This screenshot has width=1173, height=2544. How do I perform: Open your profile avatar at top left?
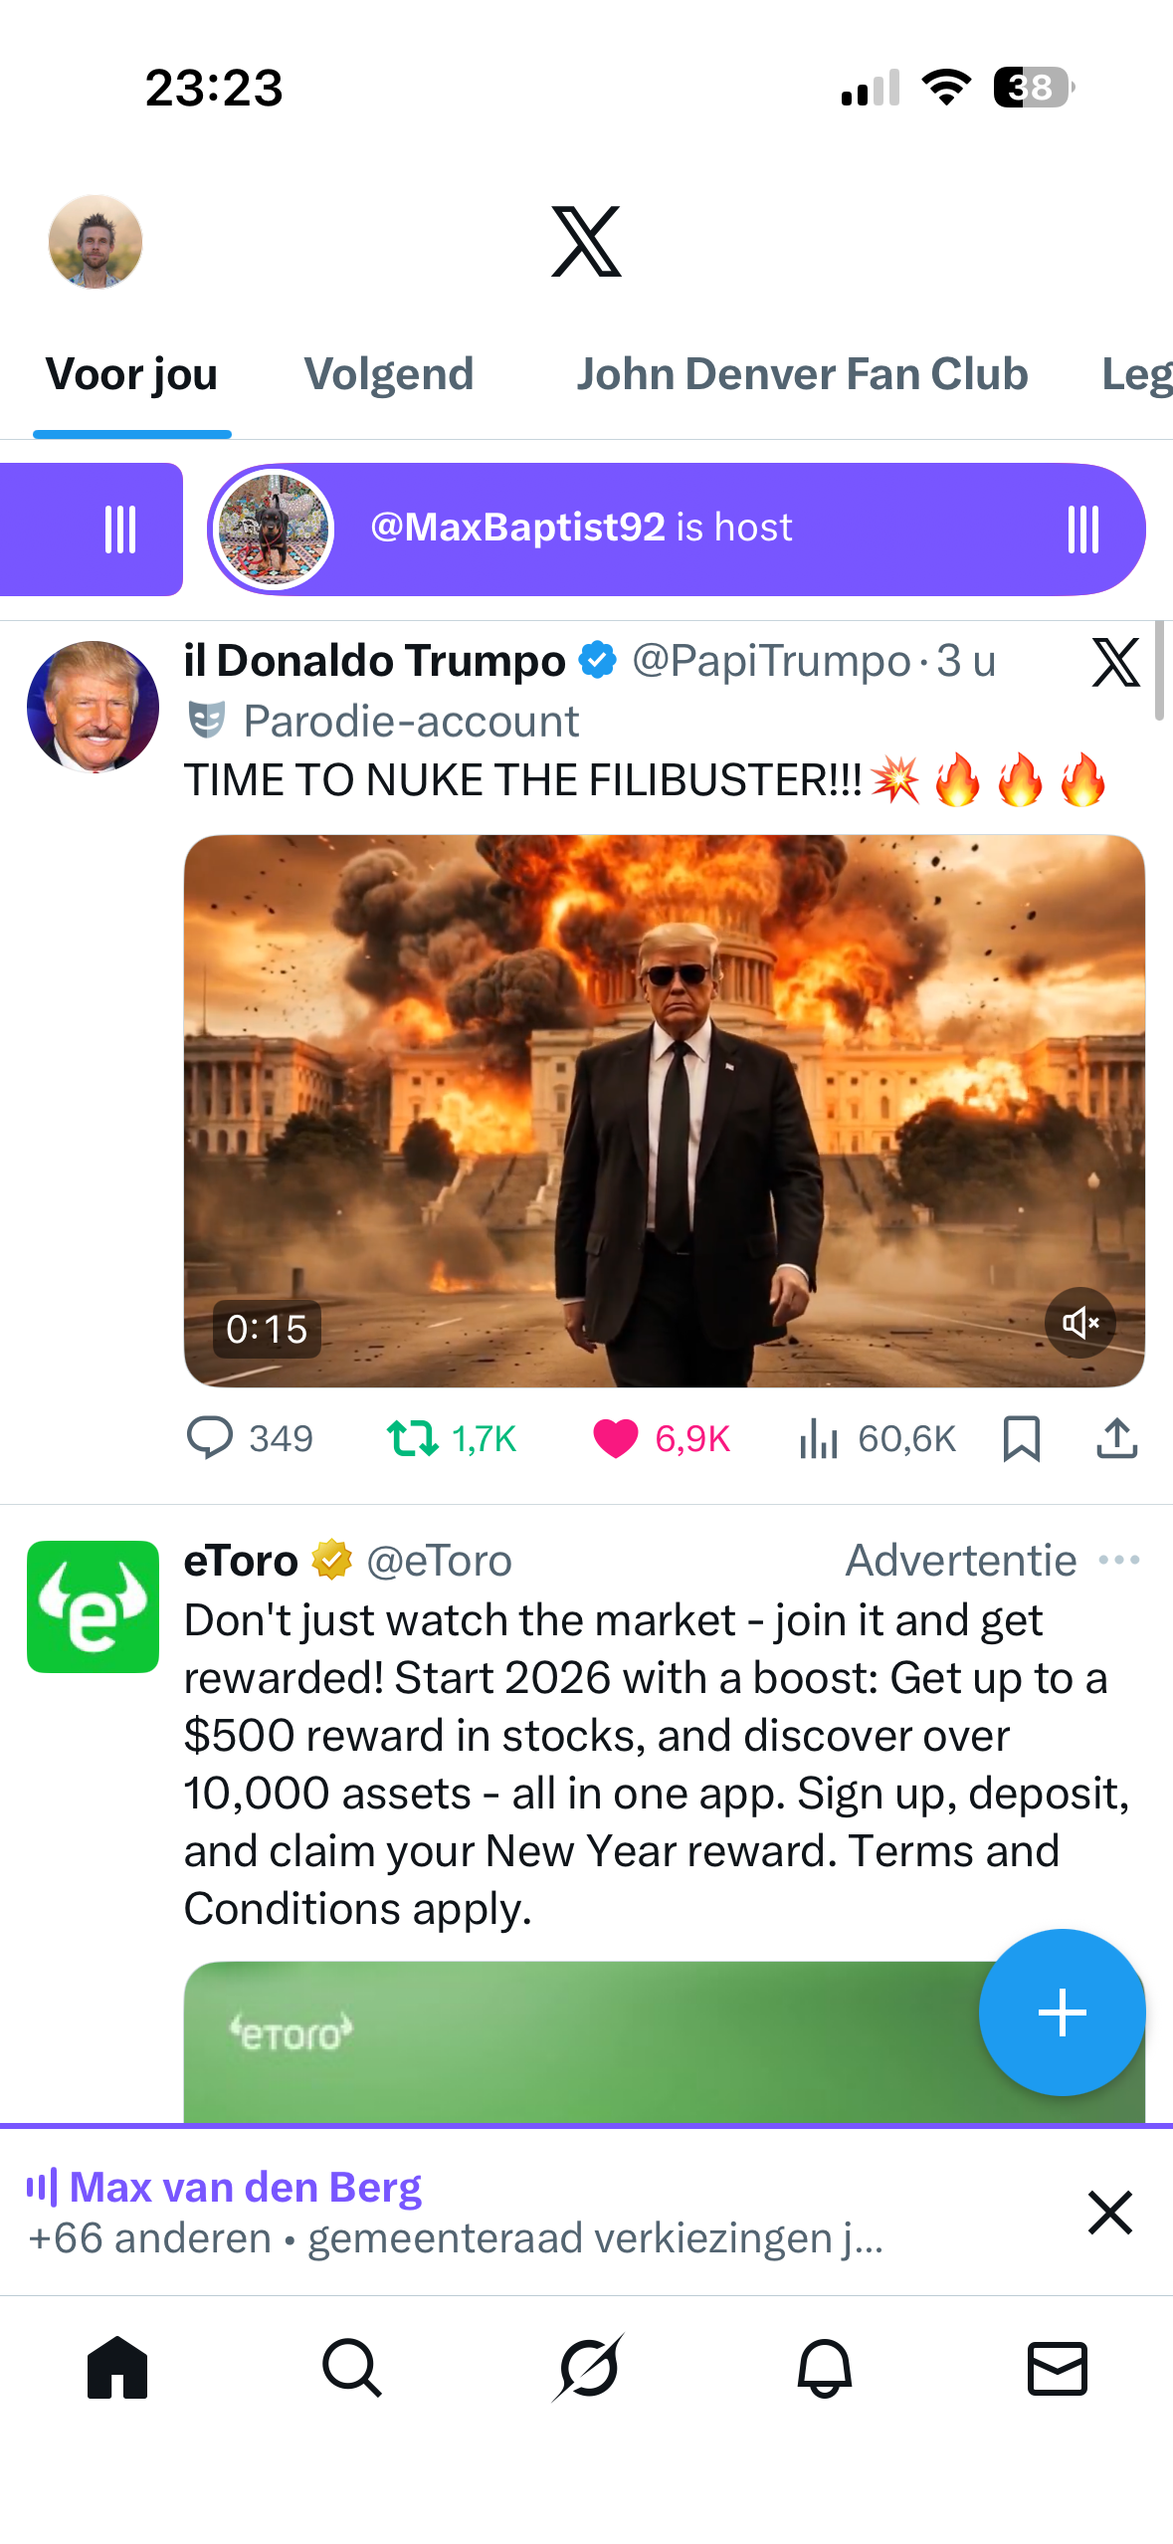click(96, 242)
